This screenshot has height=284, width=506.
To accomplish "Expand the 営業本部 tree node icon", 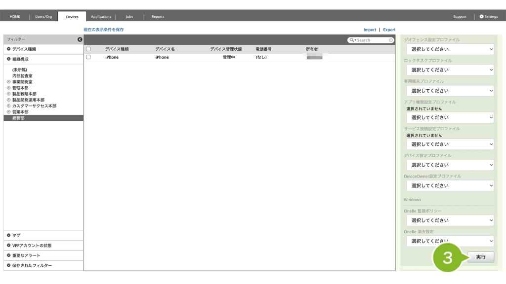I will point(8,112).
